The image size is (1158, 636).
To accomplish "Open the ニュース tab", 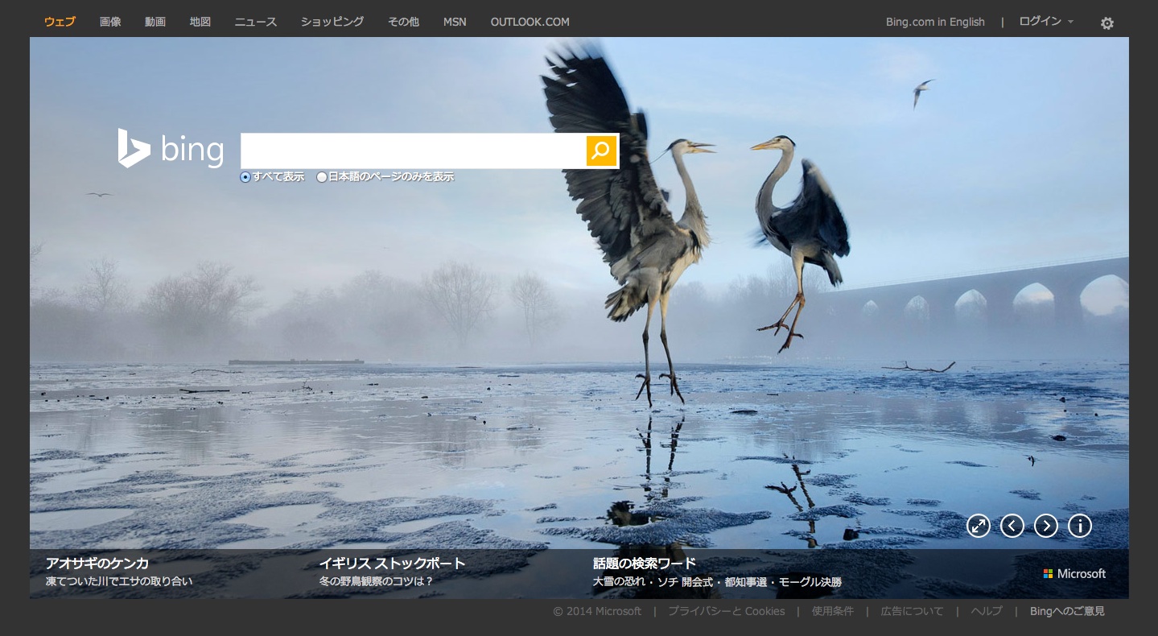I will point(256,22).
